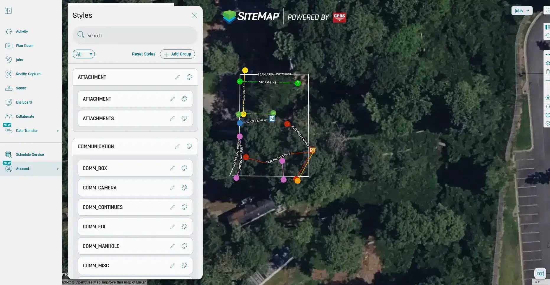The image size is (550, 285).
Task: Open the map history clock icon
Action: click(548, 36)
